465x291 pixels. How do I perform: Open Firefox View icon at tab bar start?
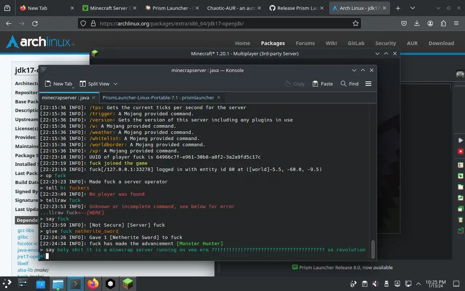tap(7, 8)
